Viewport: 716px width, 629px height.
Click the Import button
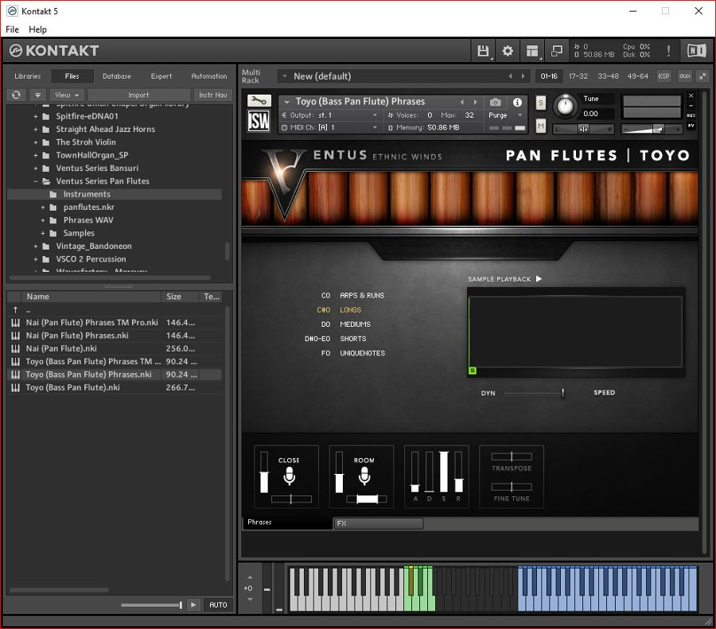(138, 95)
